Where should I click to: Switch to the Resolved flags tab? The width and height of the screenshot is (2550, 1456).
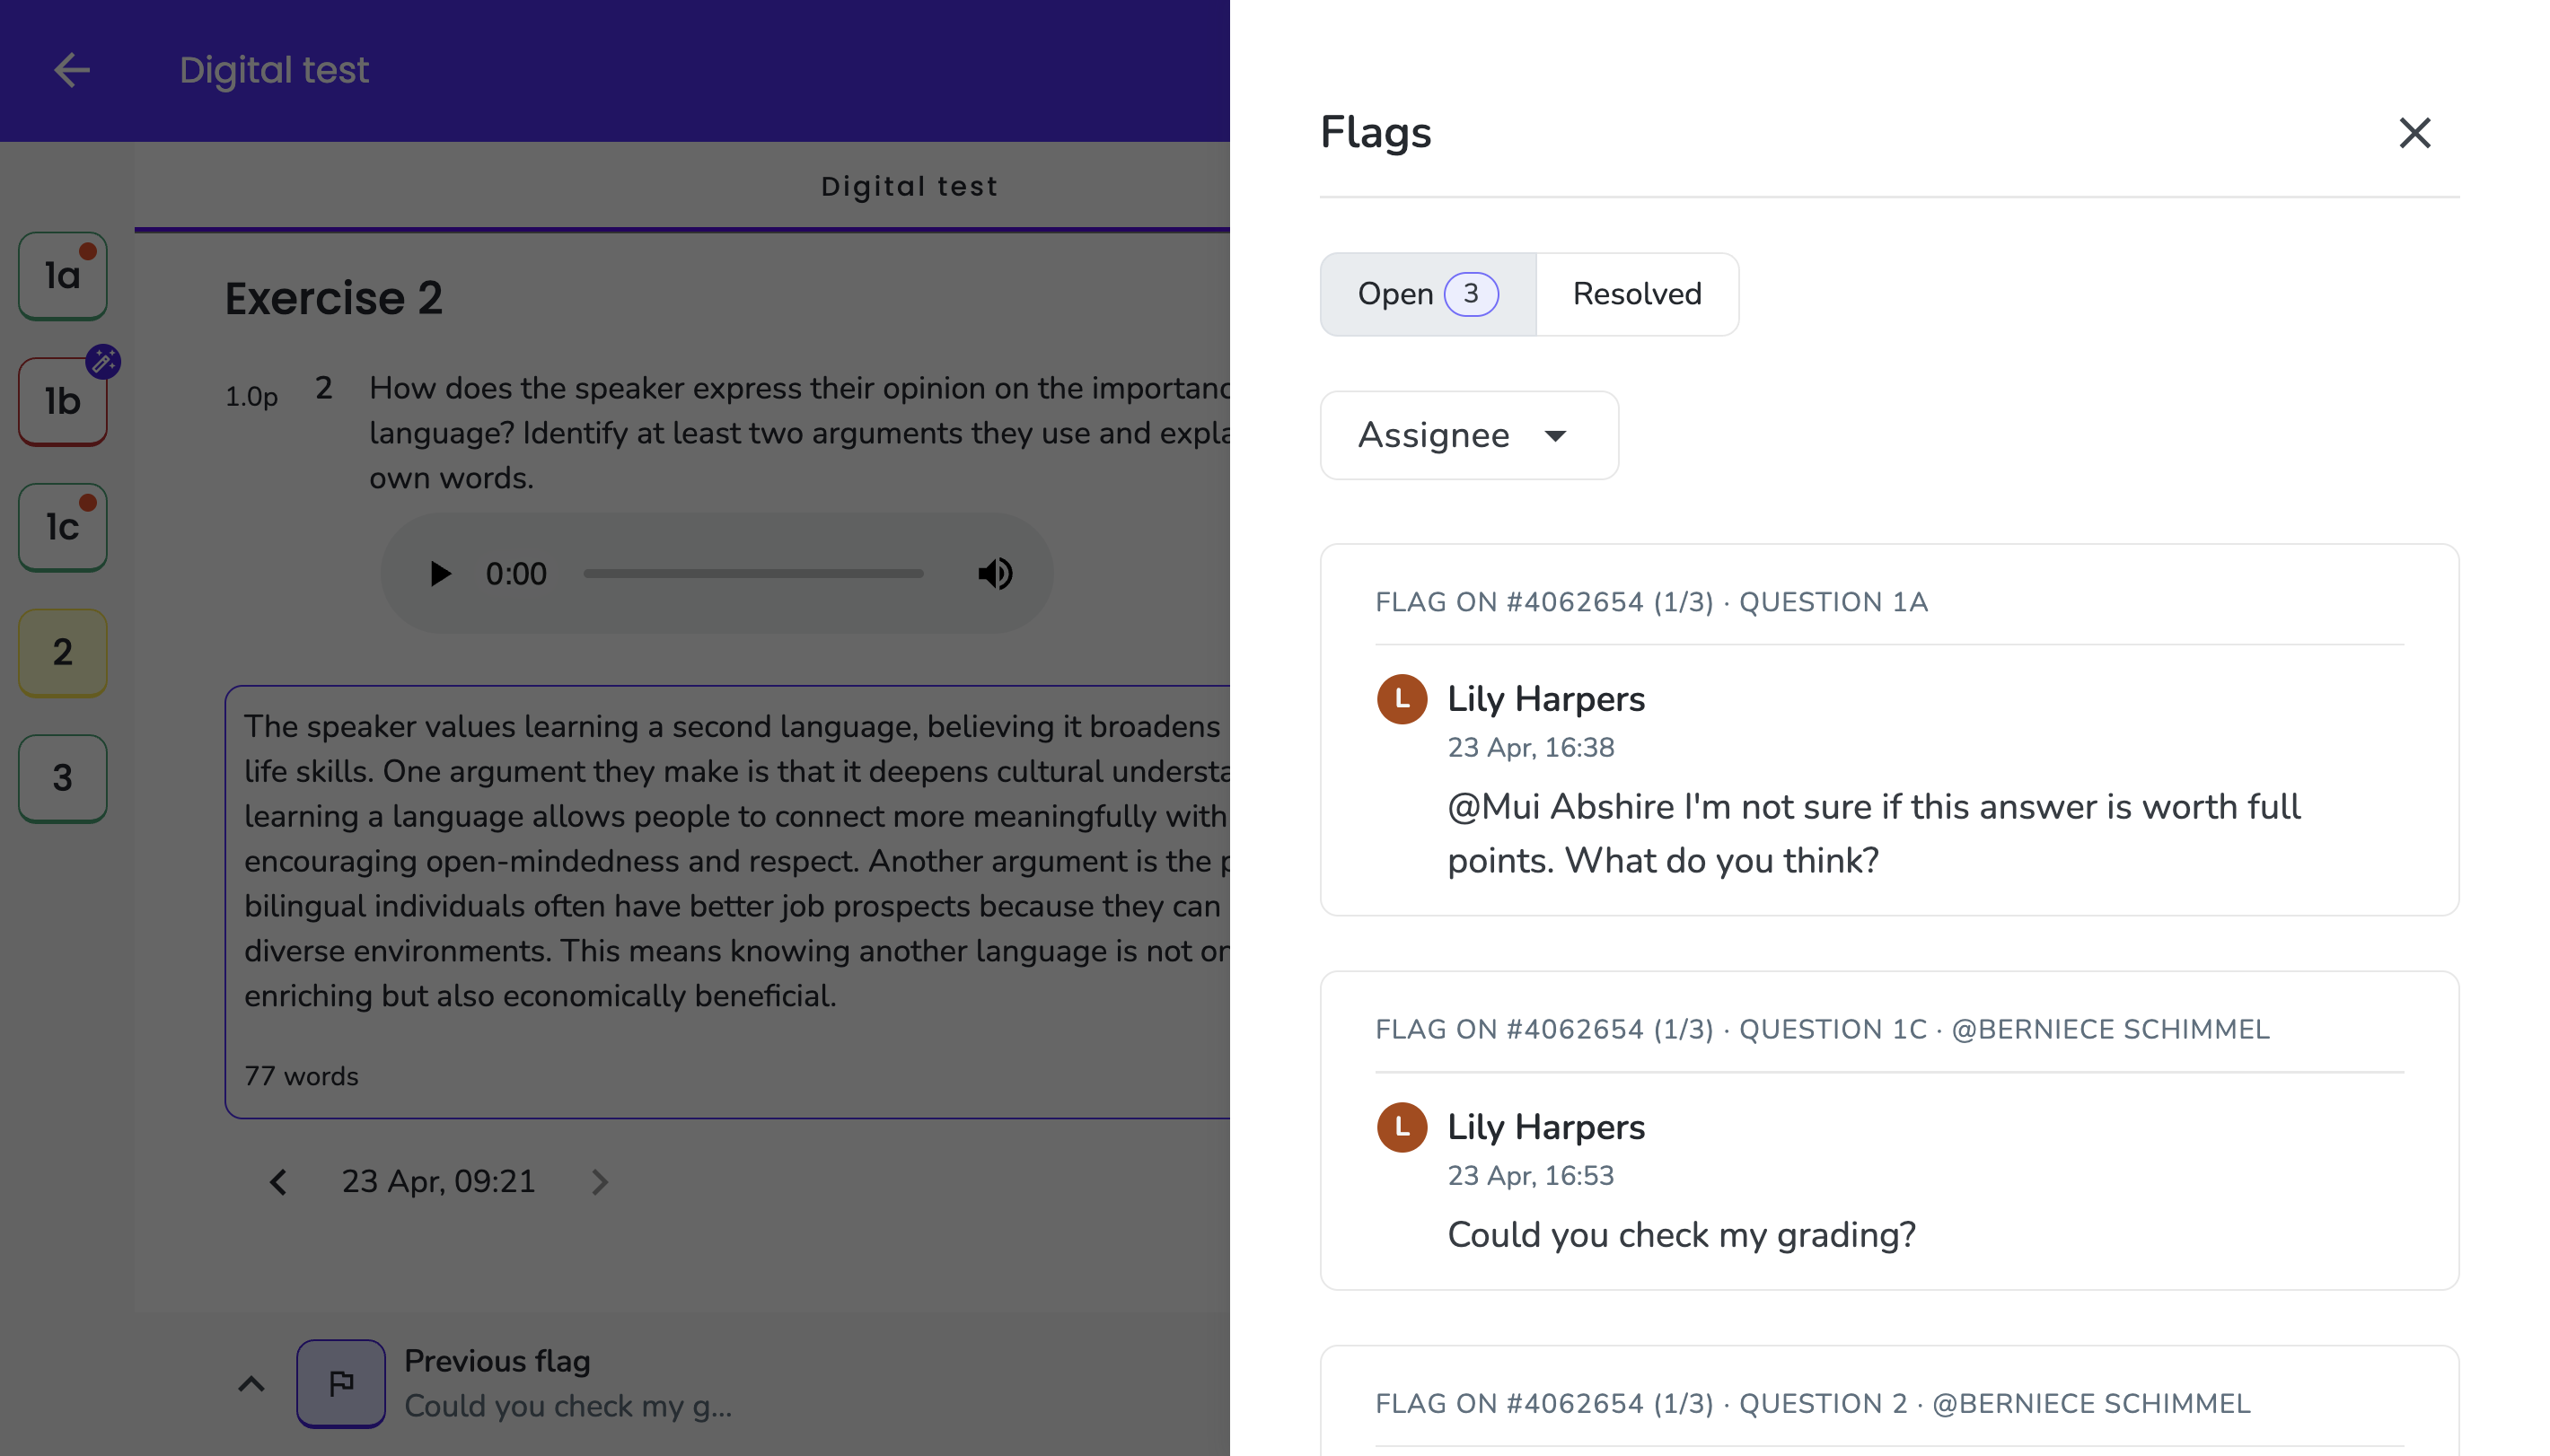pos(1636,294)
